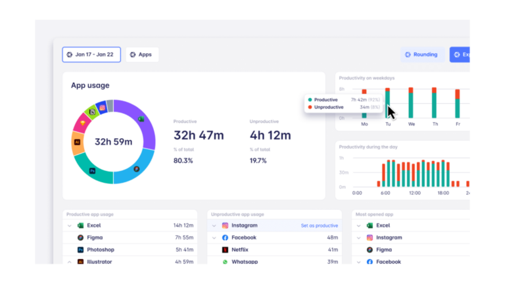Expand the Instagram row in Unproductive app usage
This screenshot has height=284, width=505.
click(x=214, y=225)
